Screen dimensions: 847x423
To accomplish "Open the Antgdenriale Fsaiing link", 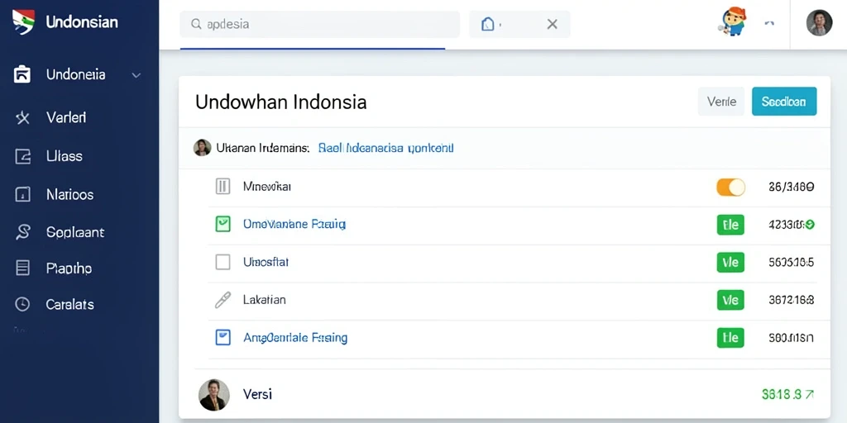I will click(295, 338).
